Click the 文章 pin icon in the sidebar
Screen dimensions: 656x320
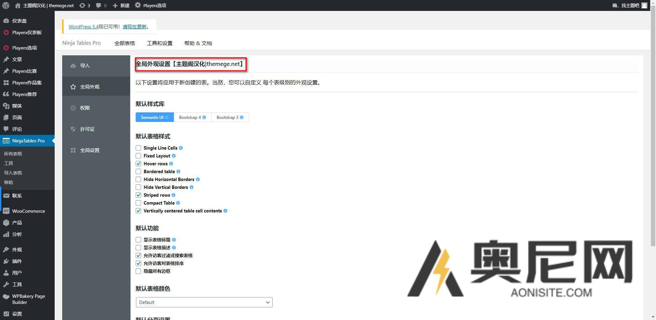(x=6, y=59)
